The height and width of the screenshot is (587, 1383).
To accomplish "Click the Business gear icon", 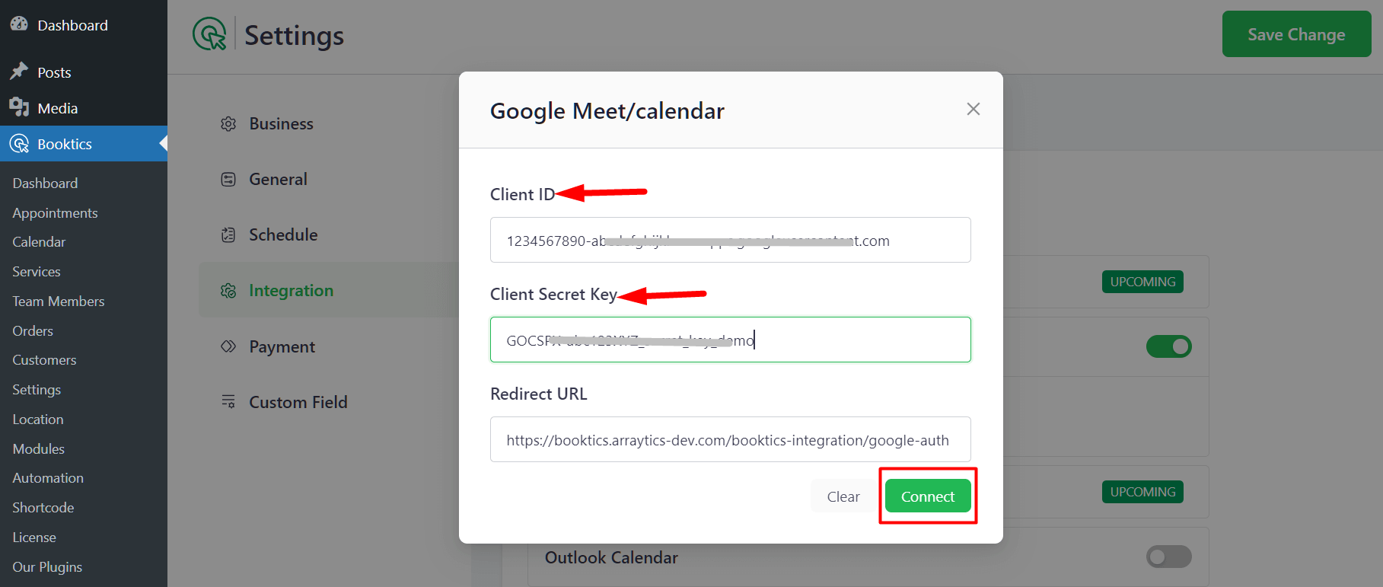I will tap(228, 123).
